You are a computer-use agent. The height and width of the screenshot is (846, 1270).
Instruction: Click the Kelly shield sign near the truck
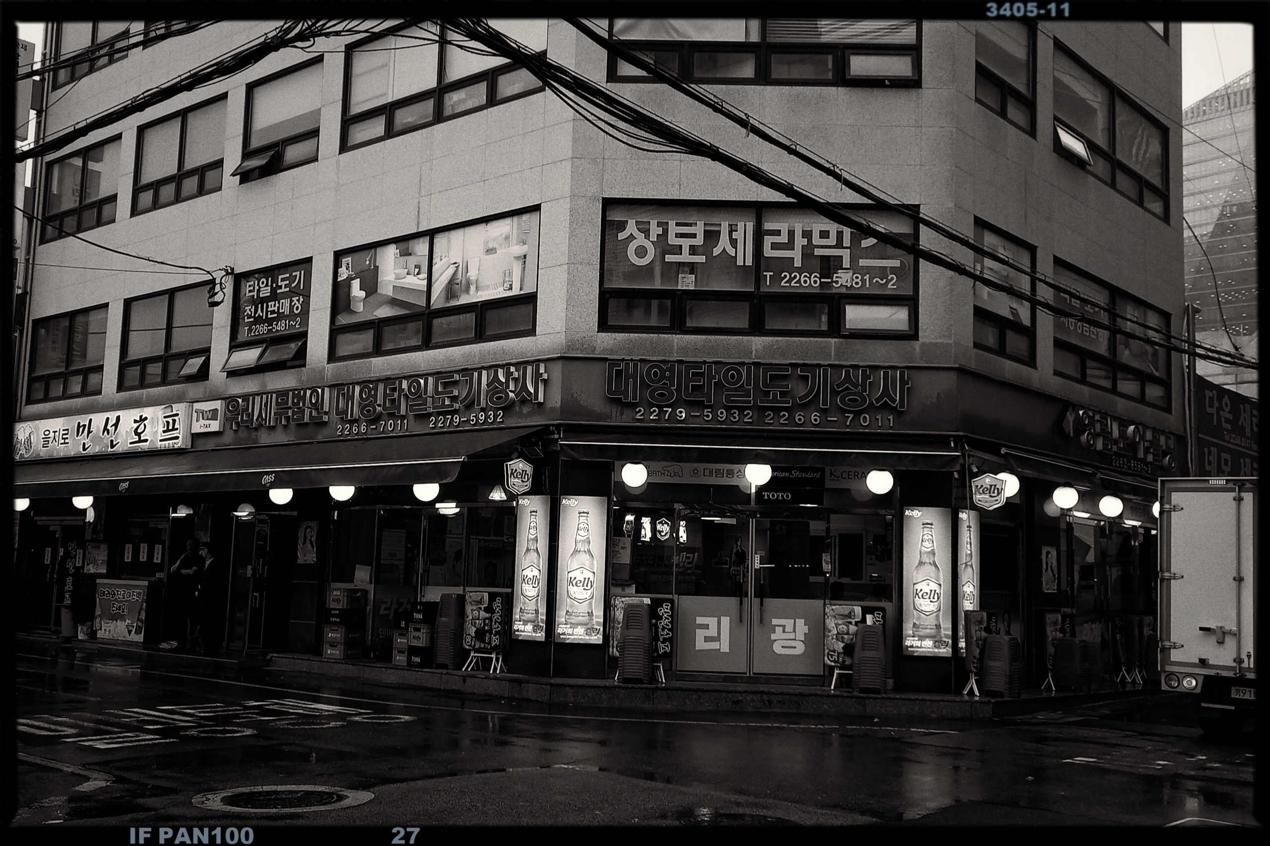point(988,491)
